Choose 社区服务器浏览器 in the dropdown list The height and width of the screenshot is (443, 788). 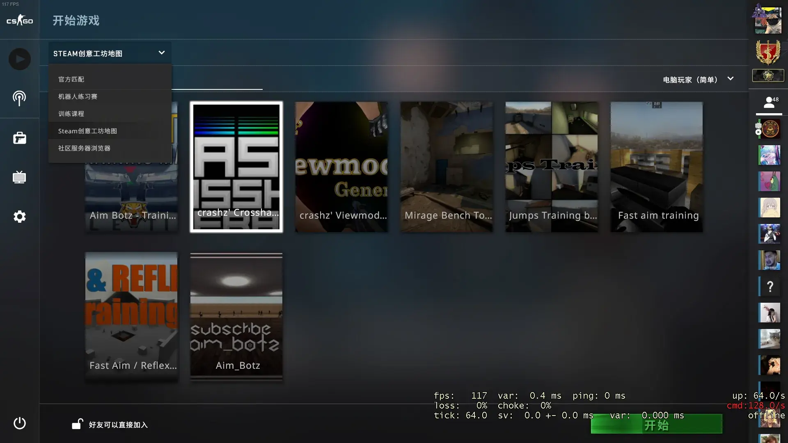tap(84, 148)
